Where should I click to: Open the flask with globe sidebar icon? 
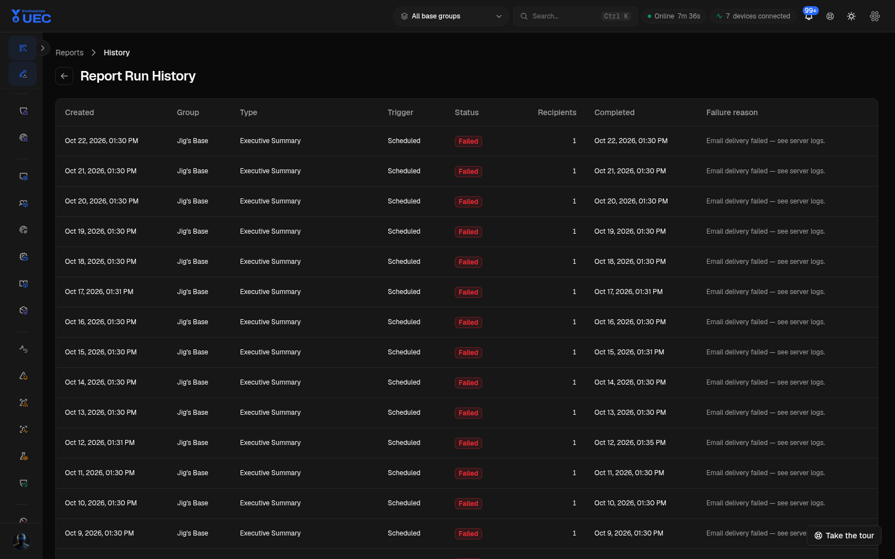(x=23, y=456)
